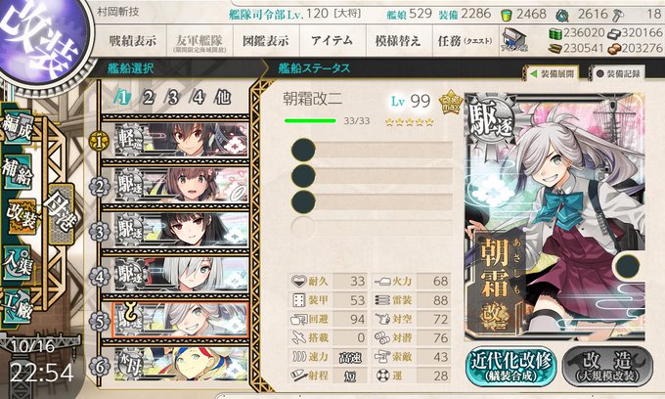Return to 母港 home port button
This screenshot has height=399, width=665.
pos(63,214)
